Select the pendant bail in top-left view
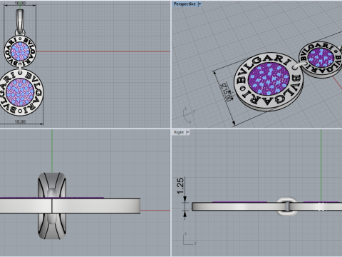The width and height of the screenshot is (342, 257). (x=20, y=22)
